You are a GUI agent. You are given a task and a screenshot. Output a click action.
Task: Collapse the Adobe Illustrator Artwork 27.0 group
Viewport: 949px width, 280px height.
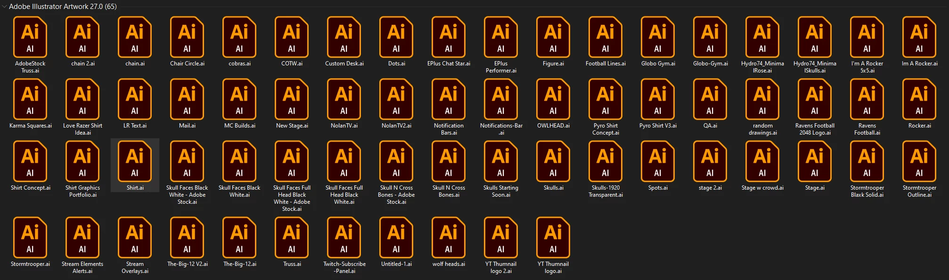[x=5, y=7]
